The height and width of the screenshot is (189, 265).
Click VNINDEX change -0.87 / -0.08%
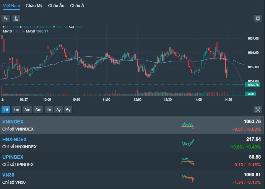[247, 129]
